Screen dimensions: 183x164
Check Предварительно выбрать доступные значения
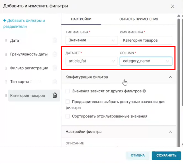68,101
